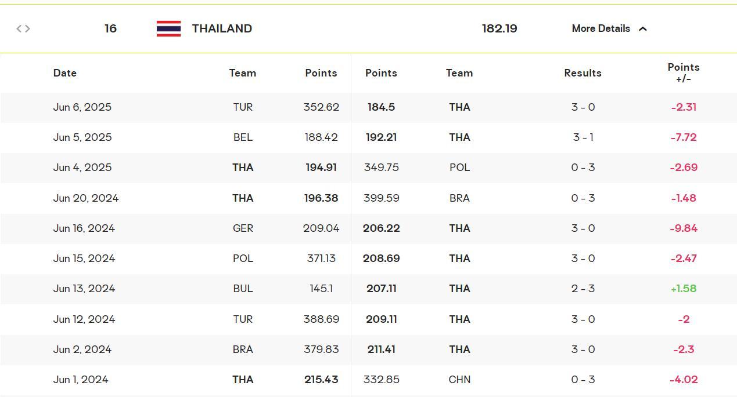Click GER team in Jun 16, 2024 row
This screenshot has width=737, height=397.
[x=243, y=228]
